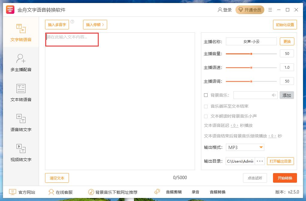Image resolution: width=306 pixels, height=201 pixels.
Task: Toggle 音乐循环至文本结束 checkbox
Action: (x=206, y=106)
